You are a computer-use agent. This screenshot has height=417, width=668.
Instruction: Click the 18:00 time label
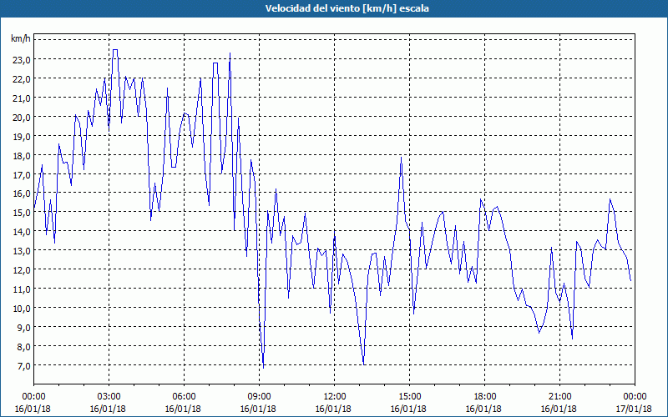click(x=484, y=397)
